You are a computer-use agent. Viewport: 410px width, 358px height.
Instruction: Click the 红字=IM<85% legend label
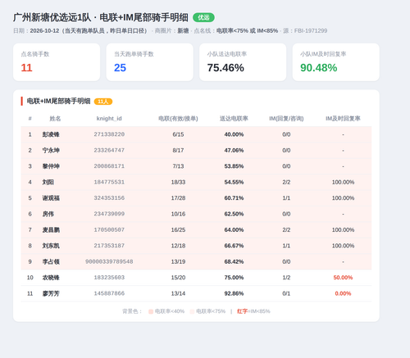[x=253, y=311]
